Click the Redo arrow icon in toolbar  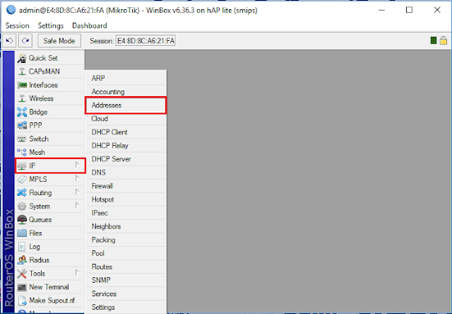pyautogui.click(x=25, y=41)
